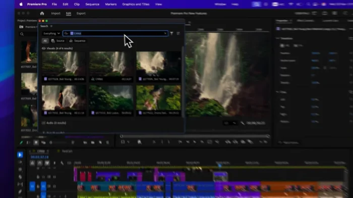Open the Everything scope dropdown
The width and height of the screenshot is (353, 198).
tap(51, 33)
